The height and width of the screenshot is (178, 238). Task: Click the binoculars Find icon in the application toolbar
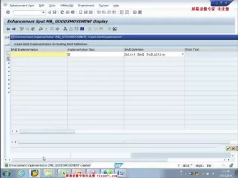[115, 29]
